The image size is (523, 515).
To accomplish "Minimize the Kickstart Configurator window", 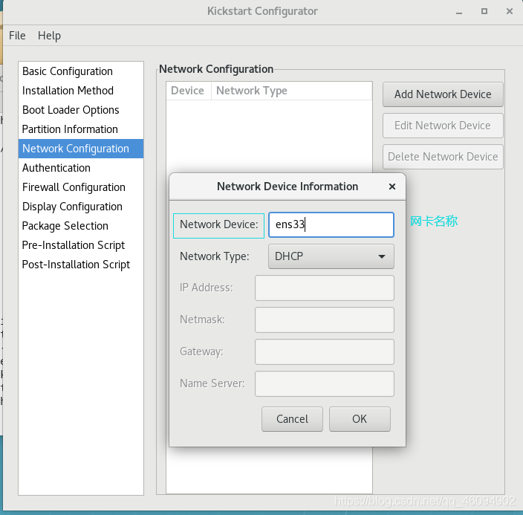I will coord(459,12).
